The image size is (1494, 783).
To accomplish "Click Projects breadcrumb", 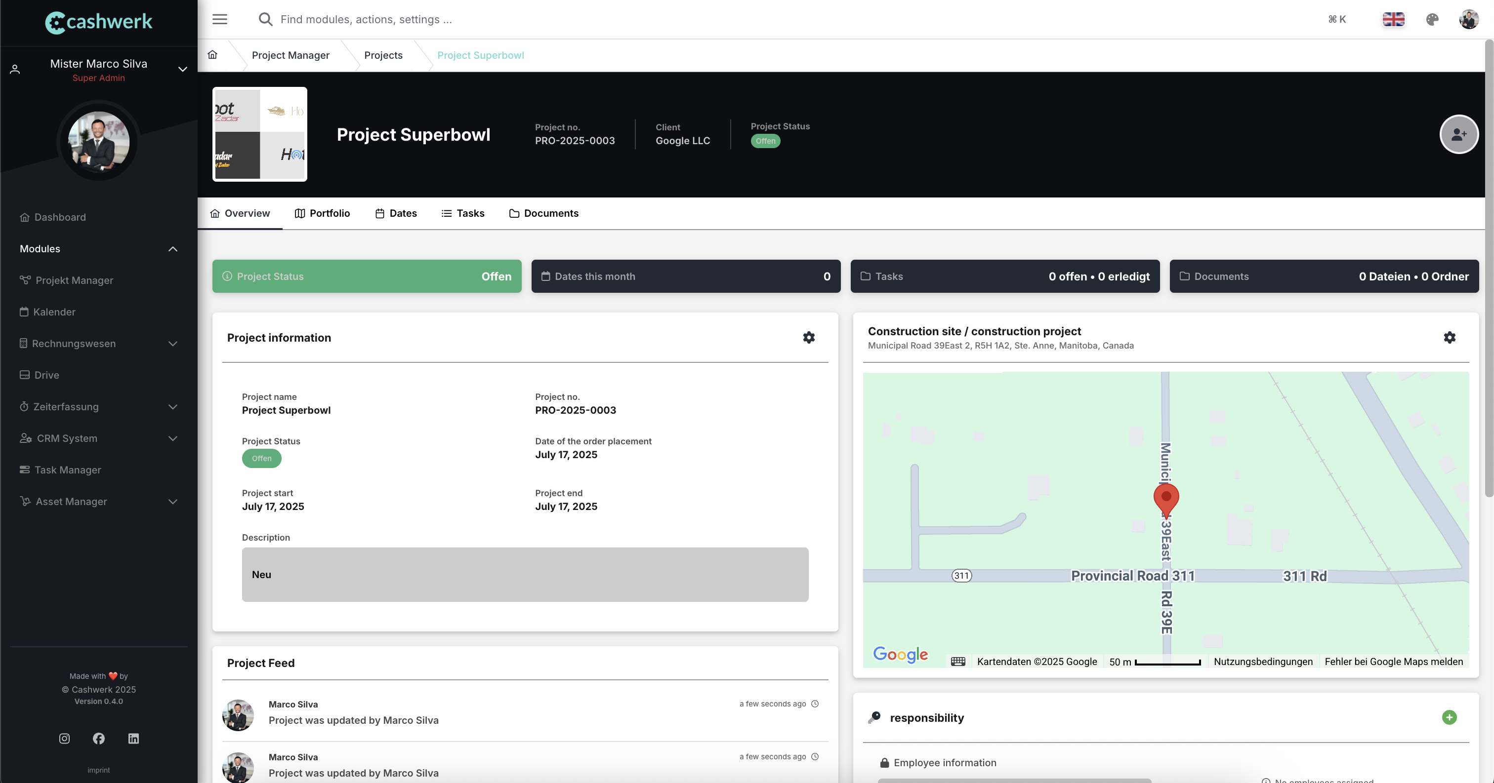I will [x=383, y=55].
